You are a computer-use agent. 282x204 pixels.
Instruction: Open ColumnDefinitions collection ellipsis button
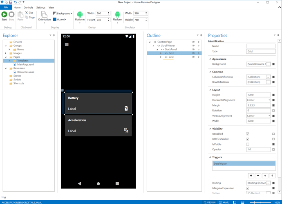click(x=268, y=77)
